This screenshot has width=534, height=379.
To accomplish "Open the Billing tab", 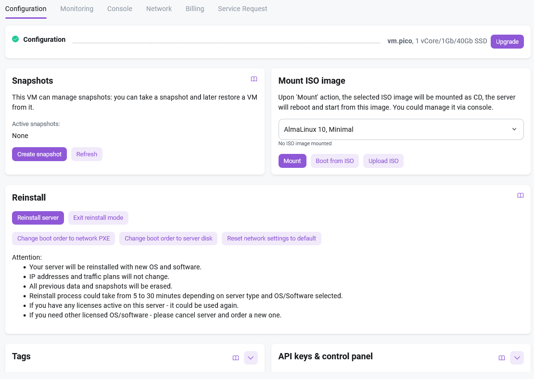I will (x=195, y=9).
